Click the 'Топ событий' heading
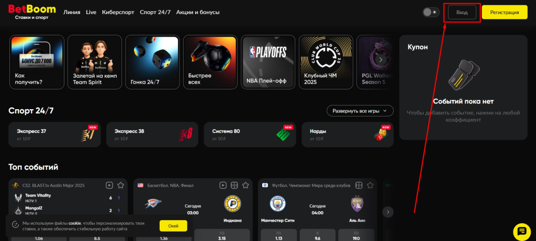This screenshot has width=536, height=241. [33, 167]
